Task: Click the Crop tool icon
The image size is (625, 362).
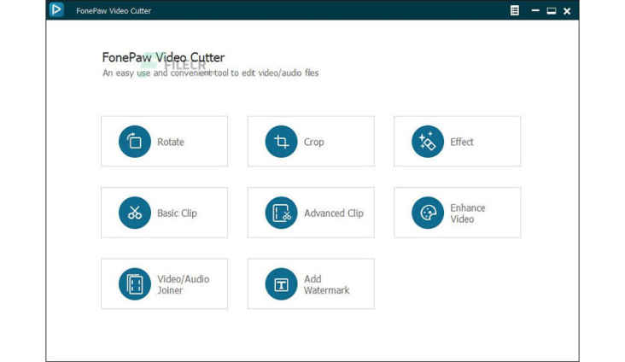Action: click(x=281, y=142)
